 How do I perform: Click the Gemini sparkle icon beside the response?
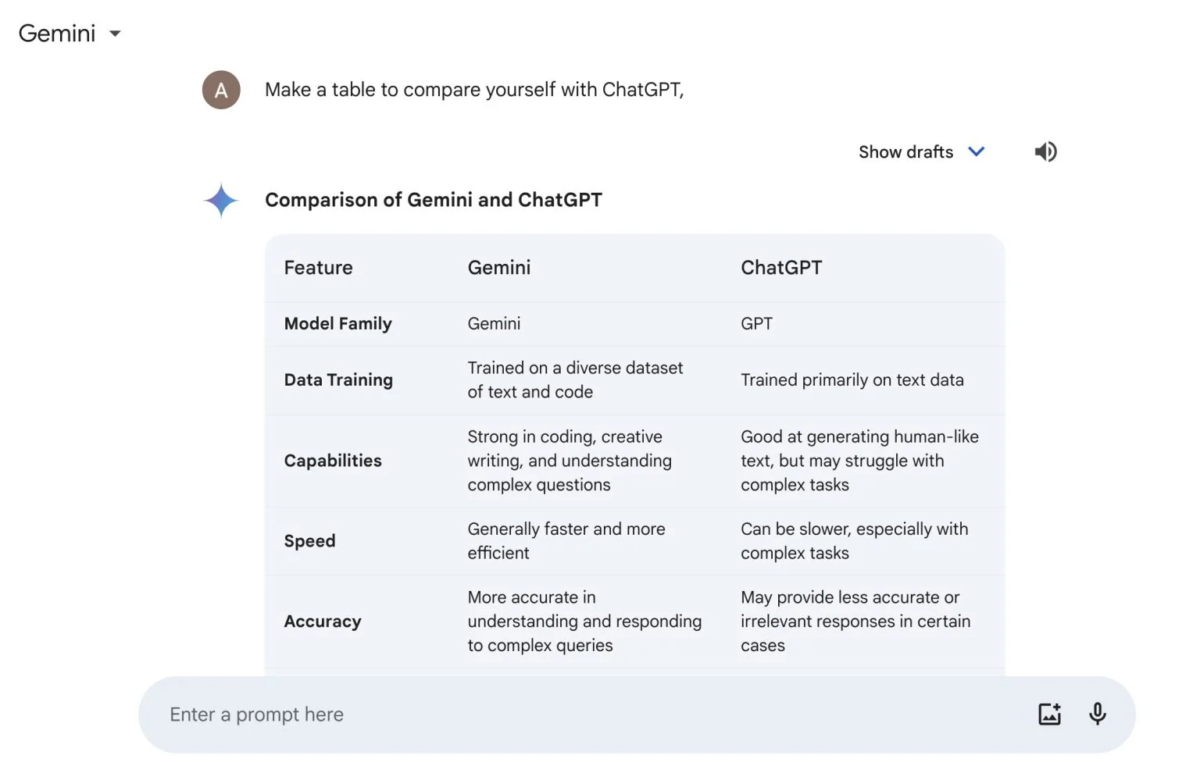point(220,200)
